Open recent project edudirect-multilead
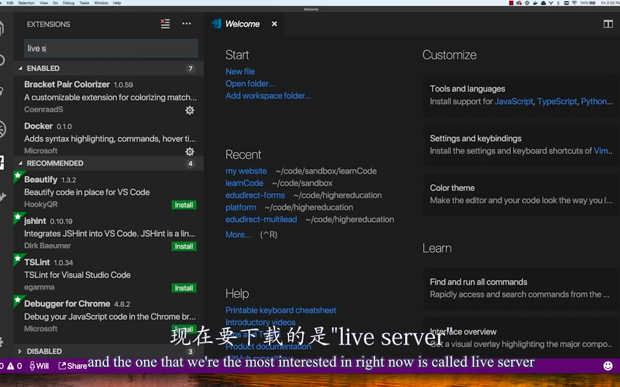Image resolution: width=620 pixels, height=387 pixels. tap(261, 220)
